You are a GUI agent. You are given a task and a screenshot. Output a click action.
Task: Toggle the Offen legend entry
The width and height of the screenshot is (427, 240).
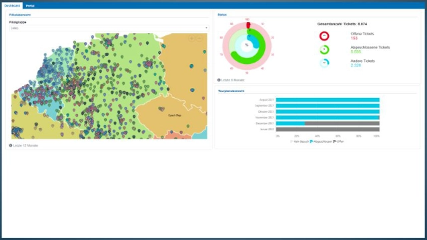[339, 141]
